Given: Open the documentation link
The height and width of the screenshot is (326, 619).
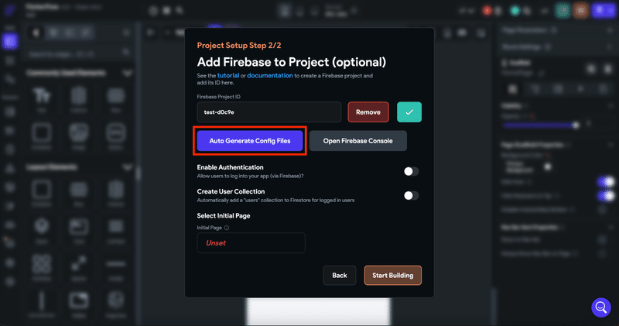Looking at the screenshot, I should click(x=269, y=75).
